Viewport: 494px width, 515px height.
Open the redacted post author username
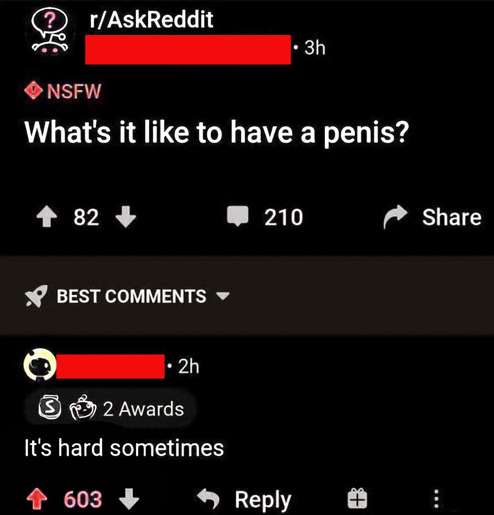click(x=188, y=49)
